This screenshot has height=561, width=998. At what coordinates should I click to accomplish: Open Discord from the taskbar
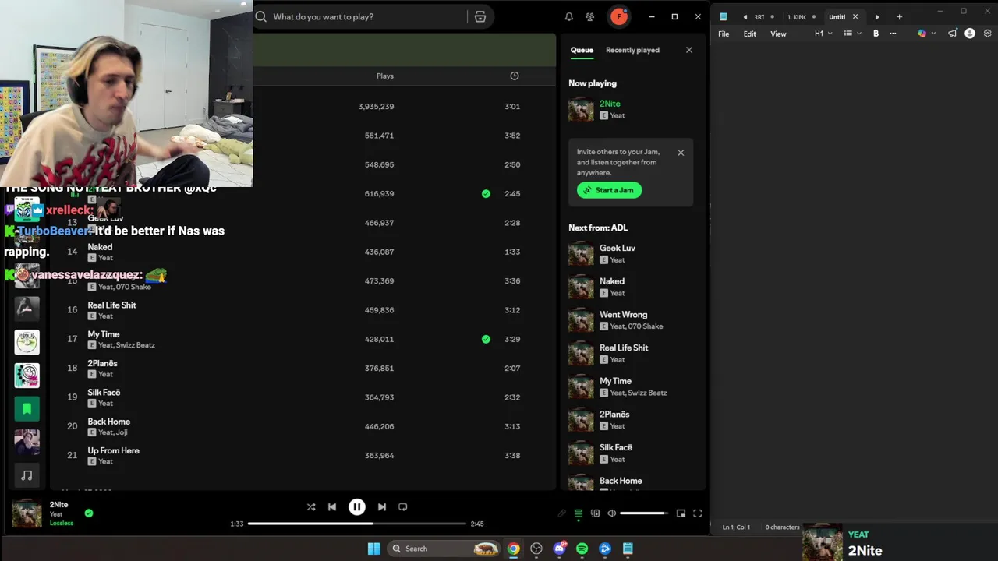[559, 549]
